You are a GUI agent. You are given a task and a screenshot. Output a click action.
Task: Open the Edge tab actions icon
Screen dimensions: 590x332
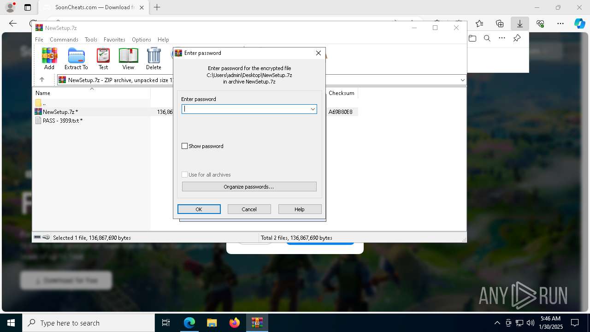(x=28, y=7)
